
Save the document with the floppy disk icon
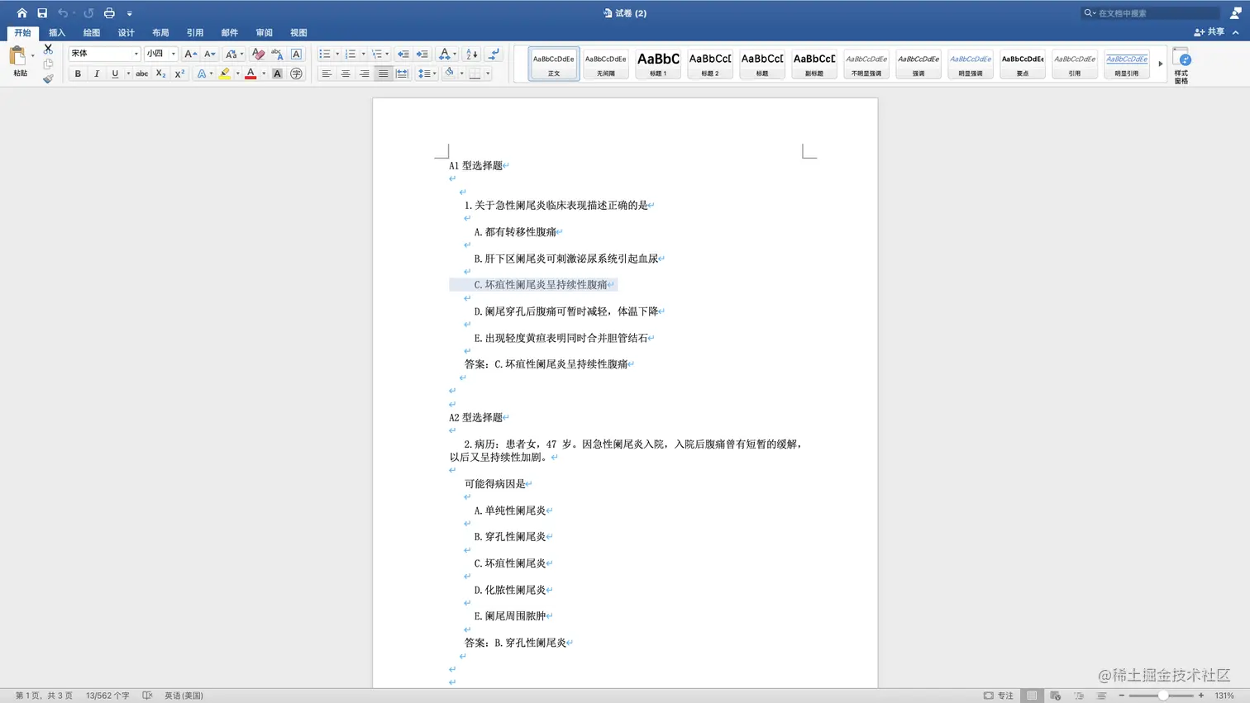(42, 13)
